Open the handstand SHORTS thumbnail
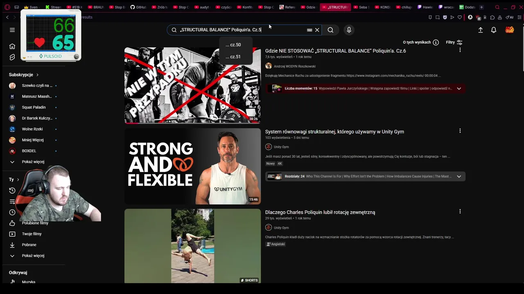Screen dimensions: 524x294 pyautogui.click(x=192, y=246)
